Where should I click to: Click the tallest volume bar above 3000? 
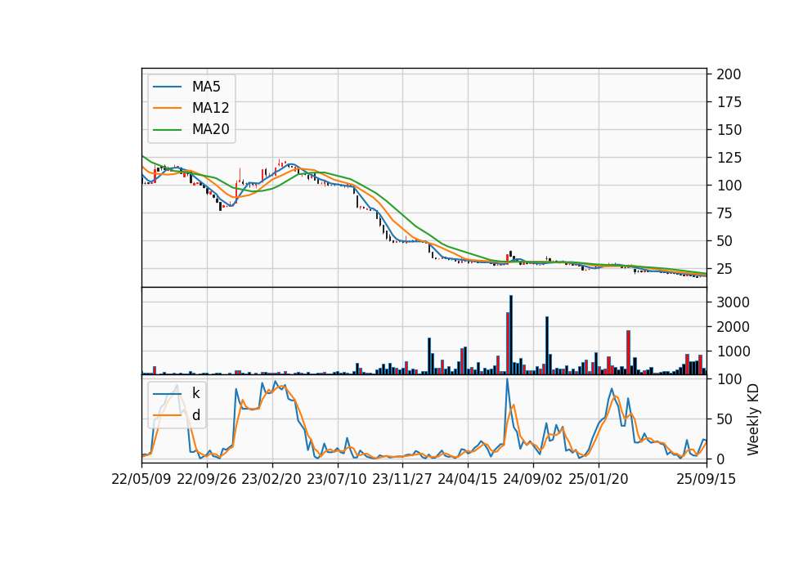pos(510,335)
